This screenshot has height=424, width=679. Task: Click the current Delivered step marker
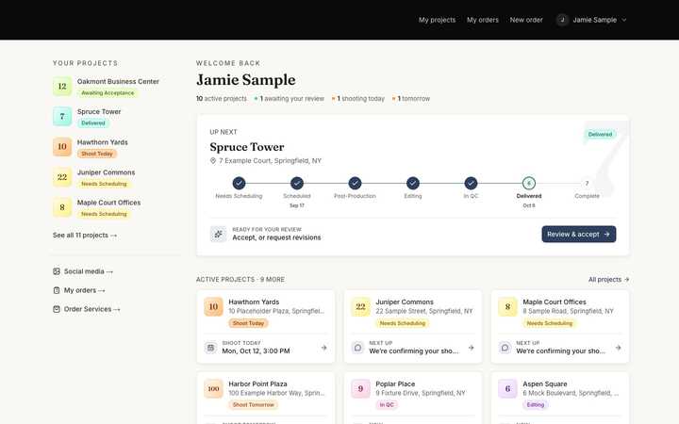click(529, 184)
